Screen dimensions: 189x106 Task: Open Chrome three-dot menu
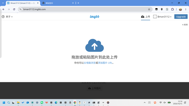186,9
